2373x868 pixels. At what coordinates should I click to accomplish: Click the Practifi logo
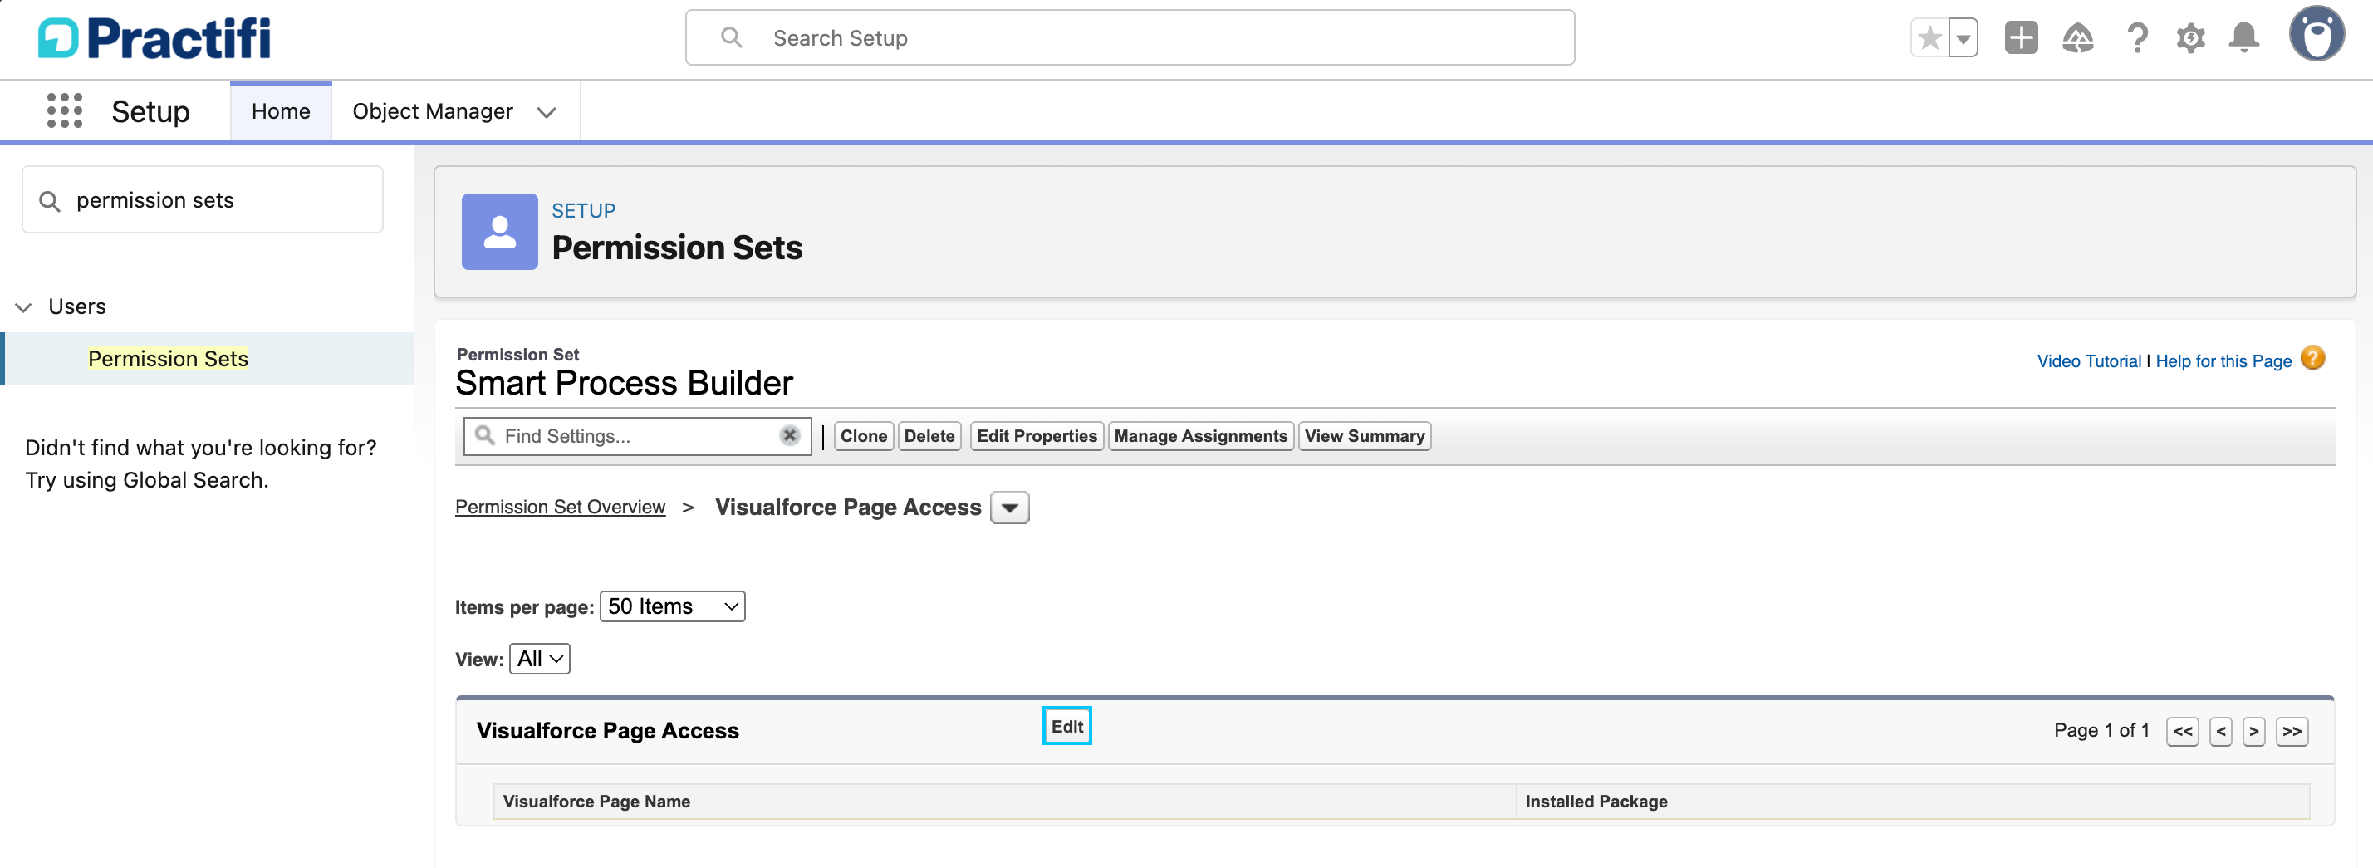pos(154,39)
